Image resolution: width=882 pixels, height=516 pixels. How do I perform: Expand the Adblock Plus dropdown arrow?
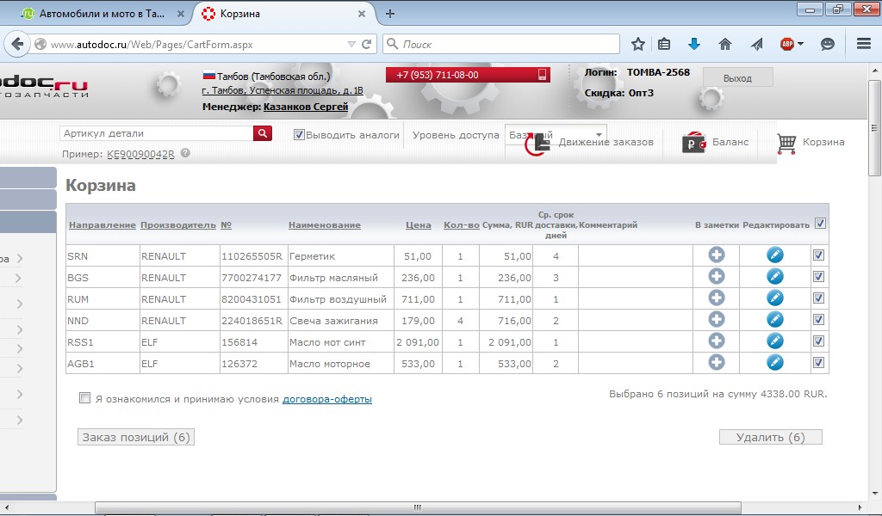pyautogui.click(x=800, y=44)
